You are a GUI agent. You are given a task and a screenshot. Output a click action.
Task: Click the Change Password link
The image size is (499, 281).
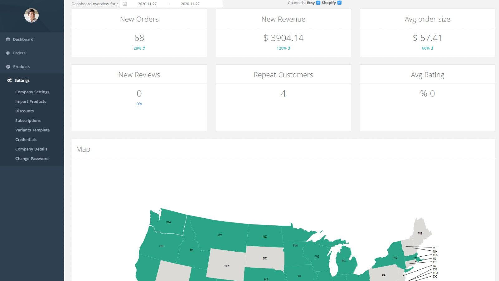32,159
